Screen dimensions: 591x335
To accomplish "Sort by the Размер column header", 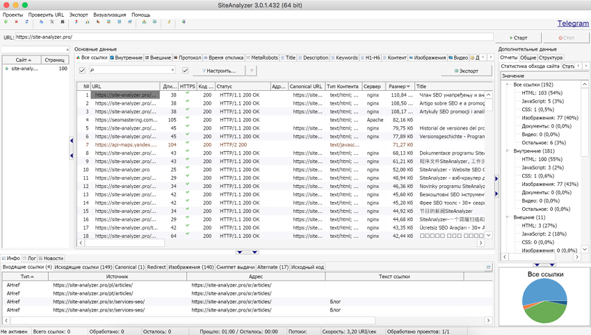I will tap(400, 86).
